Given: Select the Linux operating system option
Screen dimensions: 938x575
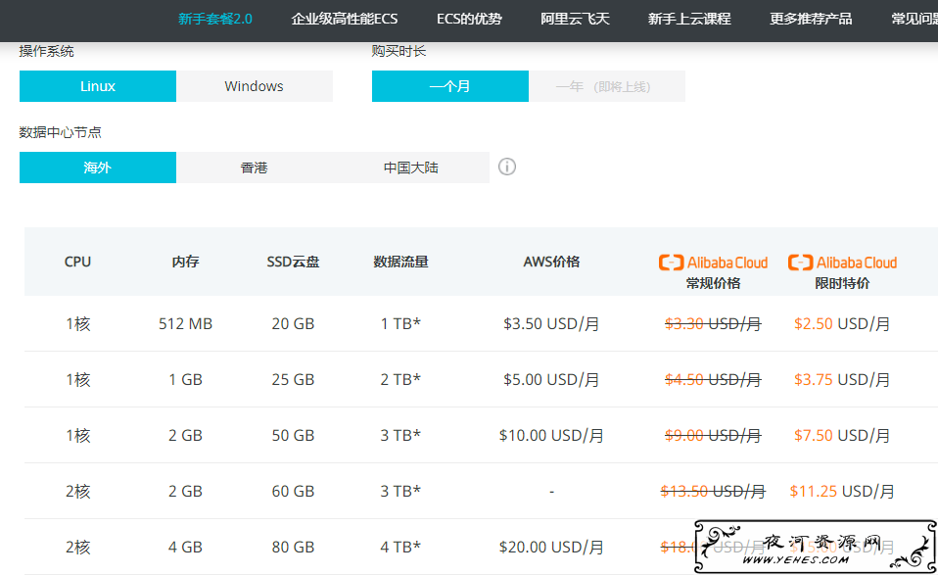Looking at the screenshot, I should [98, 86].
